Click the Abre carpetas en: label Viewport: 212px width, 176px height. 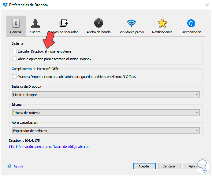pos(25,123)
